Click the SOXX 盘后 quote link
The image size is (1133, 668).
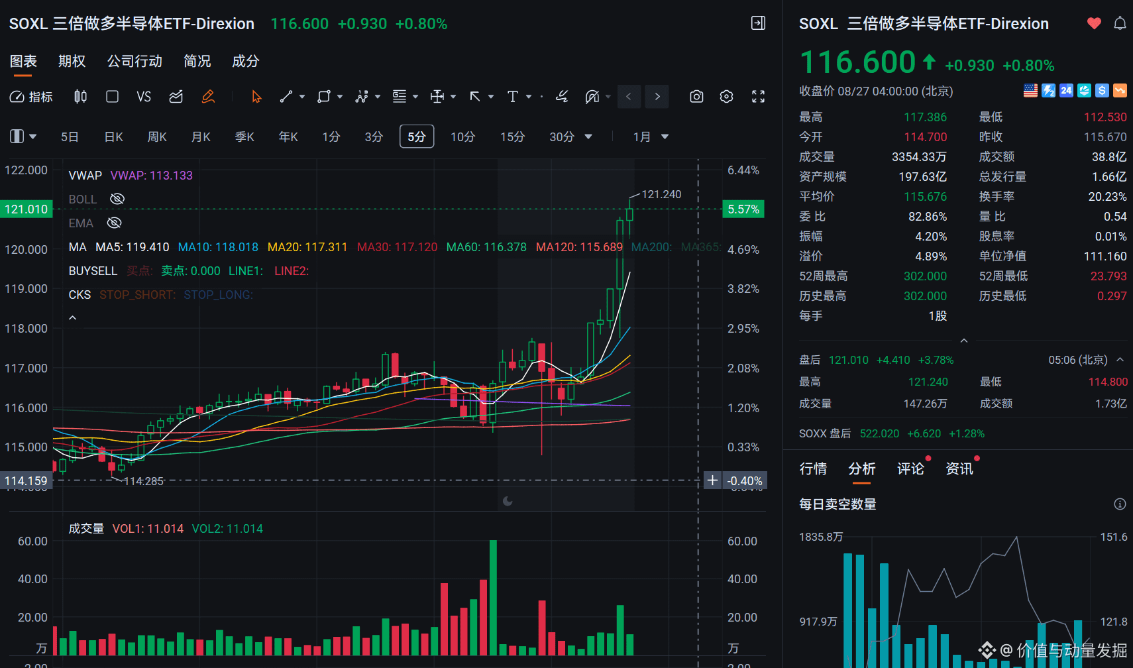point(892,433)
